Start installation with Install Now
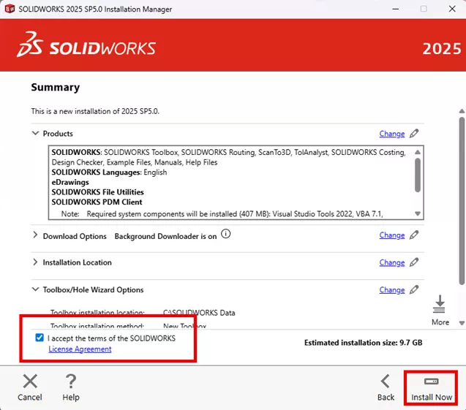Image resolution: width=466 pixels, height=410 pixels. (431, 388)
